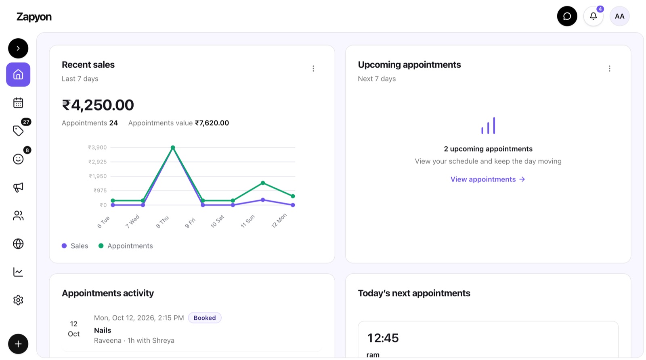Click the bar chart icon in Upcoming appointments
Screen dimensions: 646x360
click(x=488, y=126)
